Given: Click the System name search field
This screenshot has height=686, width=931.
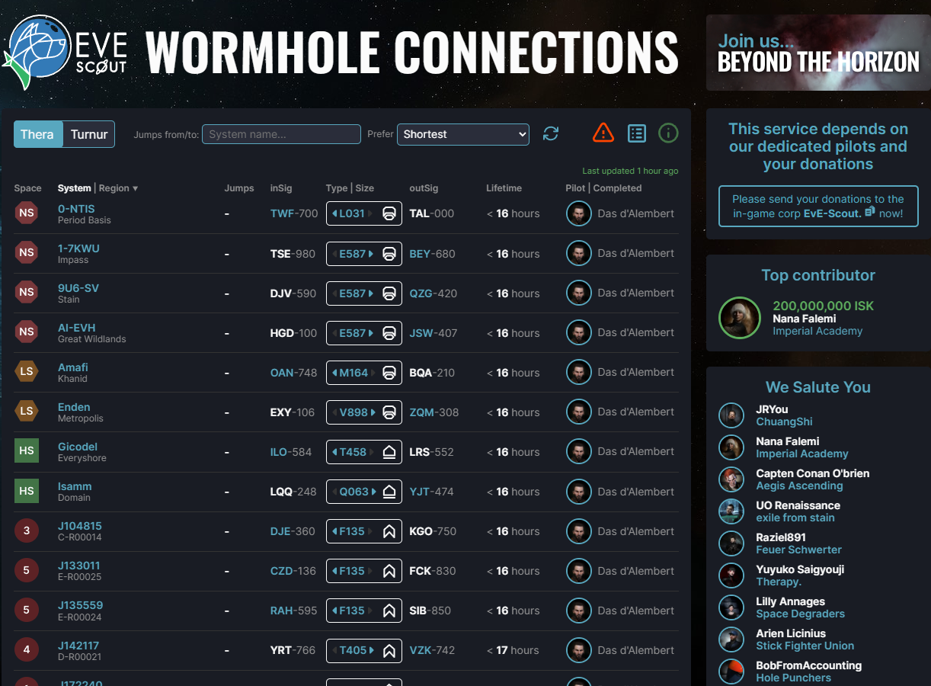Looking at the screenshot, I should click(281, 133).
